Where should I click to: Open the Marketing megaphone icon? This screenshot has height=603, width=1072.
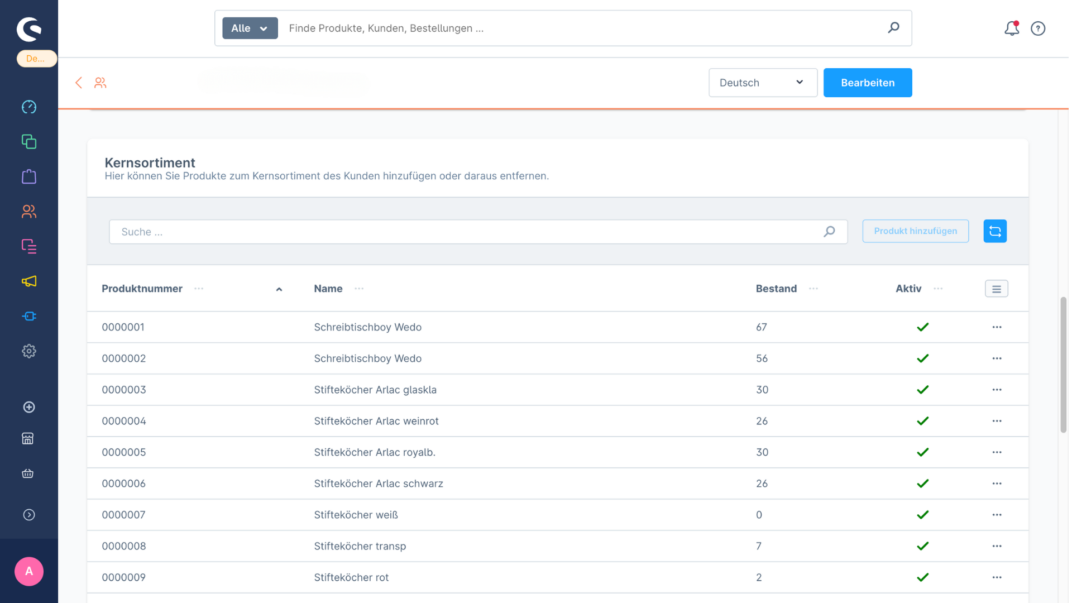coord(29,281)
